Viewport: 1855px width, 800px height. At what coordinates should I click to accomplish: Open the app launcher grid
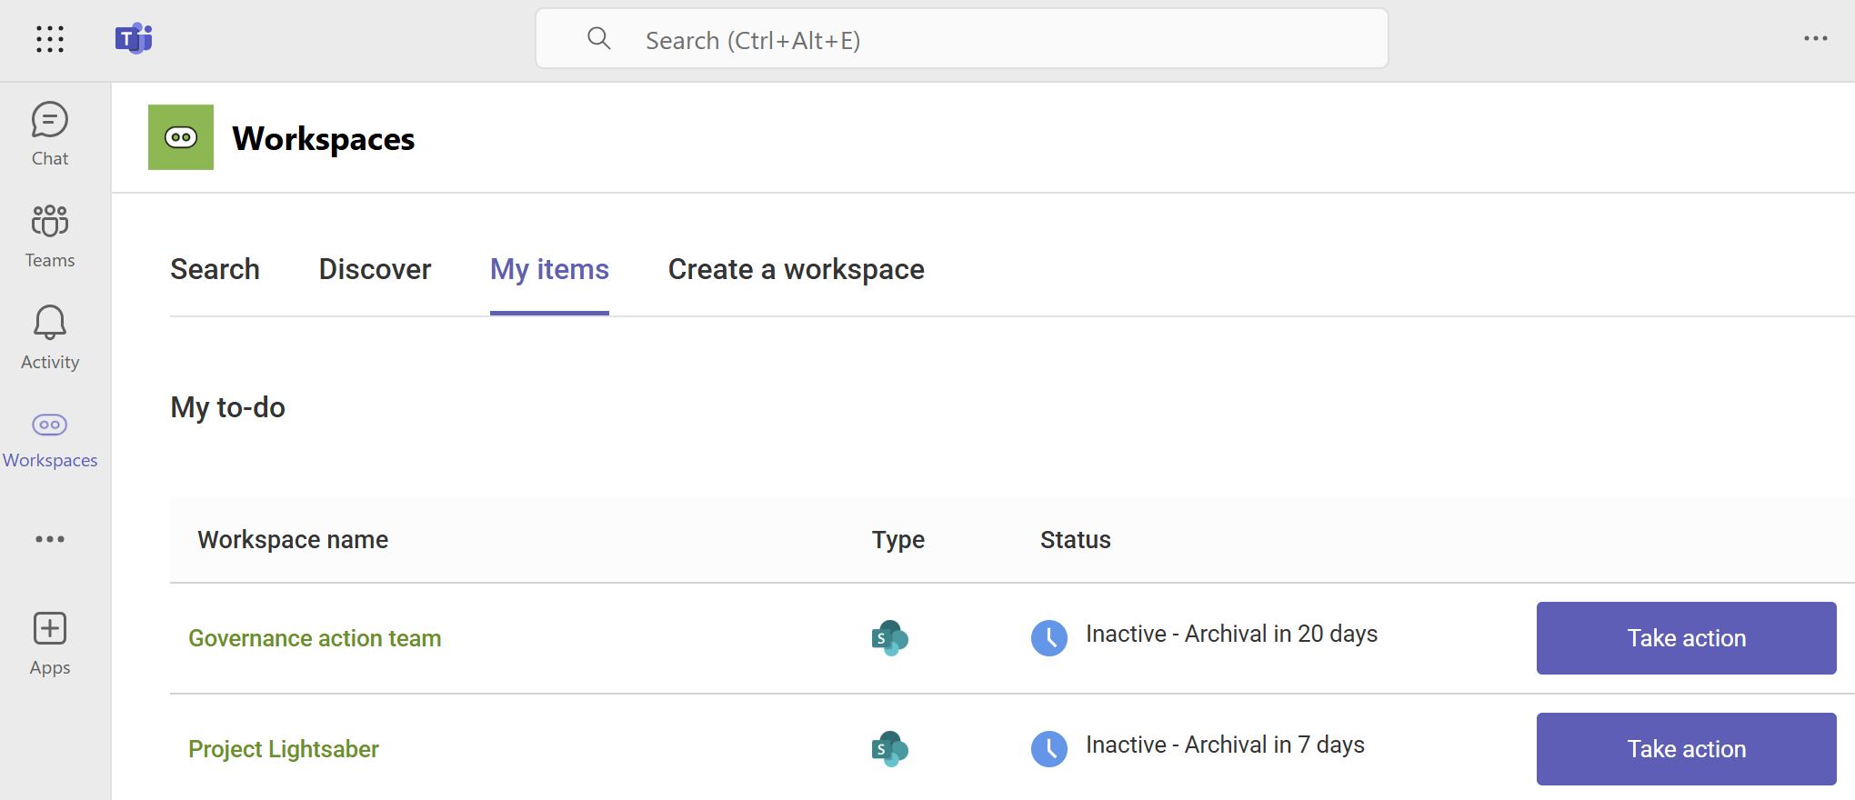(50, 39)
